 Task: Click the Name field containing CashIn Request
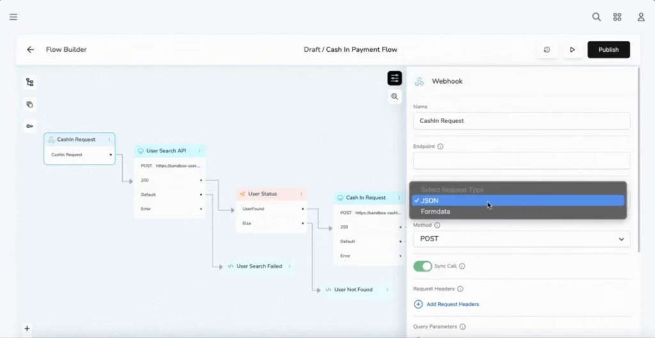[521, 121]
